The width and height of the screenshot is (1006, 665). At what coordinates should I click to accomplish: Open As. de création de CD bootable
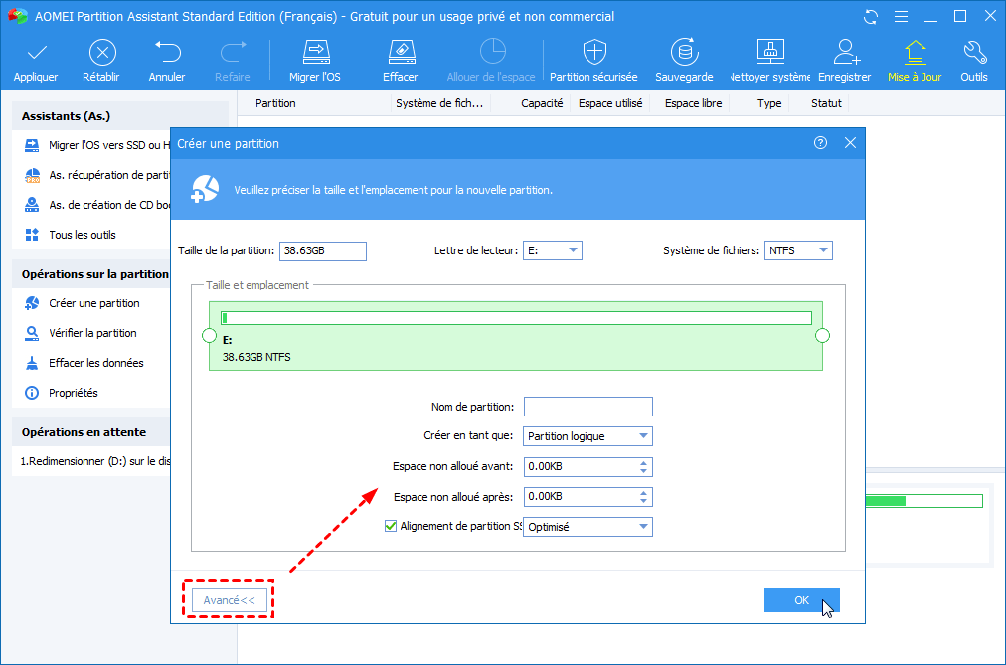pos(96,205)
